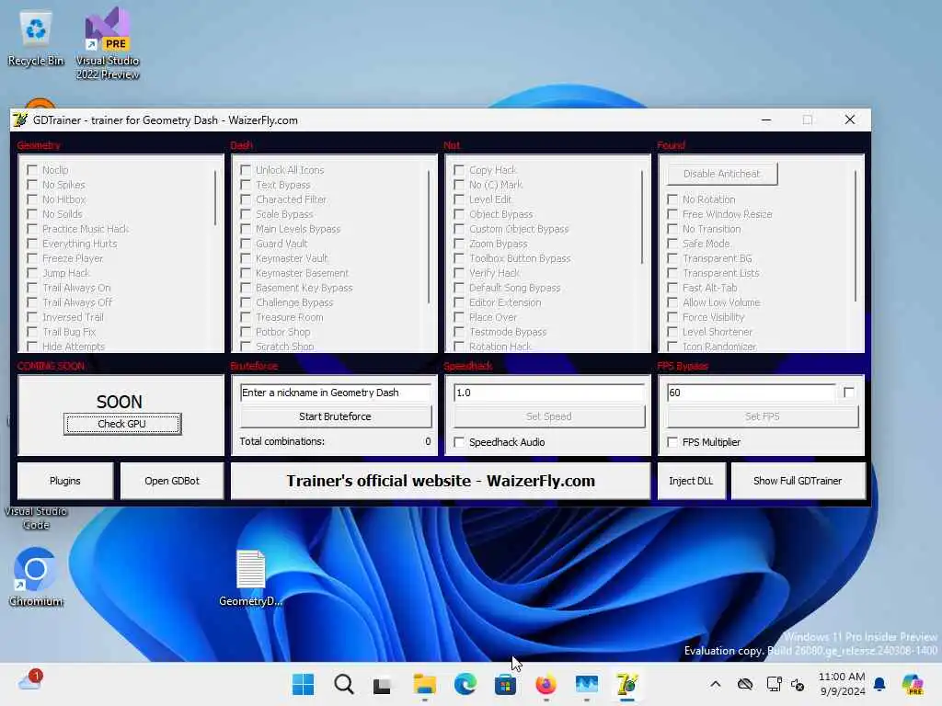Close the GDTrainer window
This screenshot has height=706, width=942.
tap(849, 120)
